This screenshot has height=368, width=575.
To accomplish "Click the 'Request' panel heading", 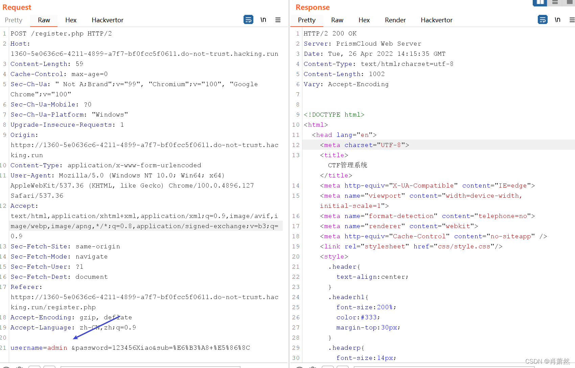I will coord(17,7).
